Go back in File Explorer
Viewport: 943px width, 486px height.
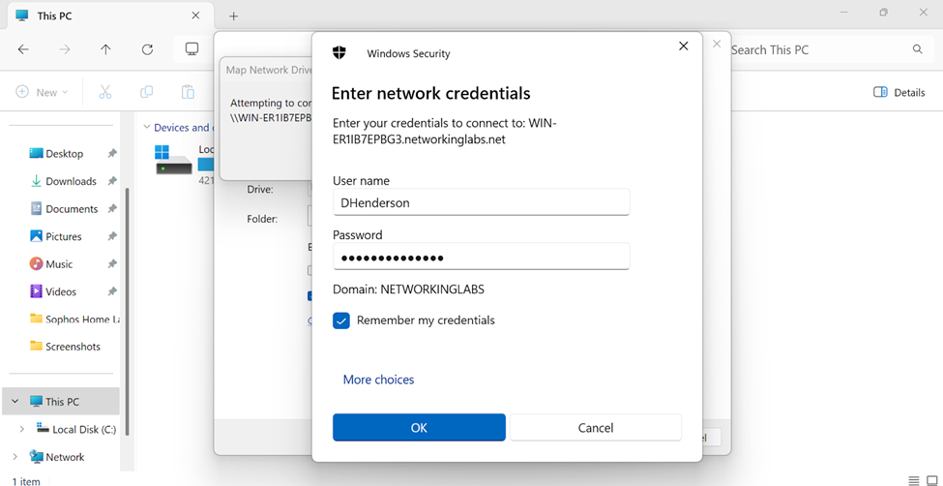[x=23, y=49]
